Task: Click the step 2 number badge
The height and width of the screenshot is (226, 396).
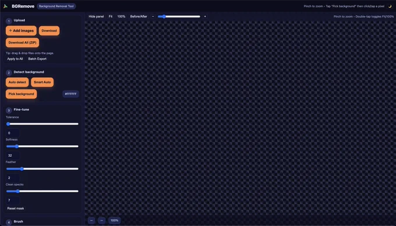Action: click(x=9, y=73)
